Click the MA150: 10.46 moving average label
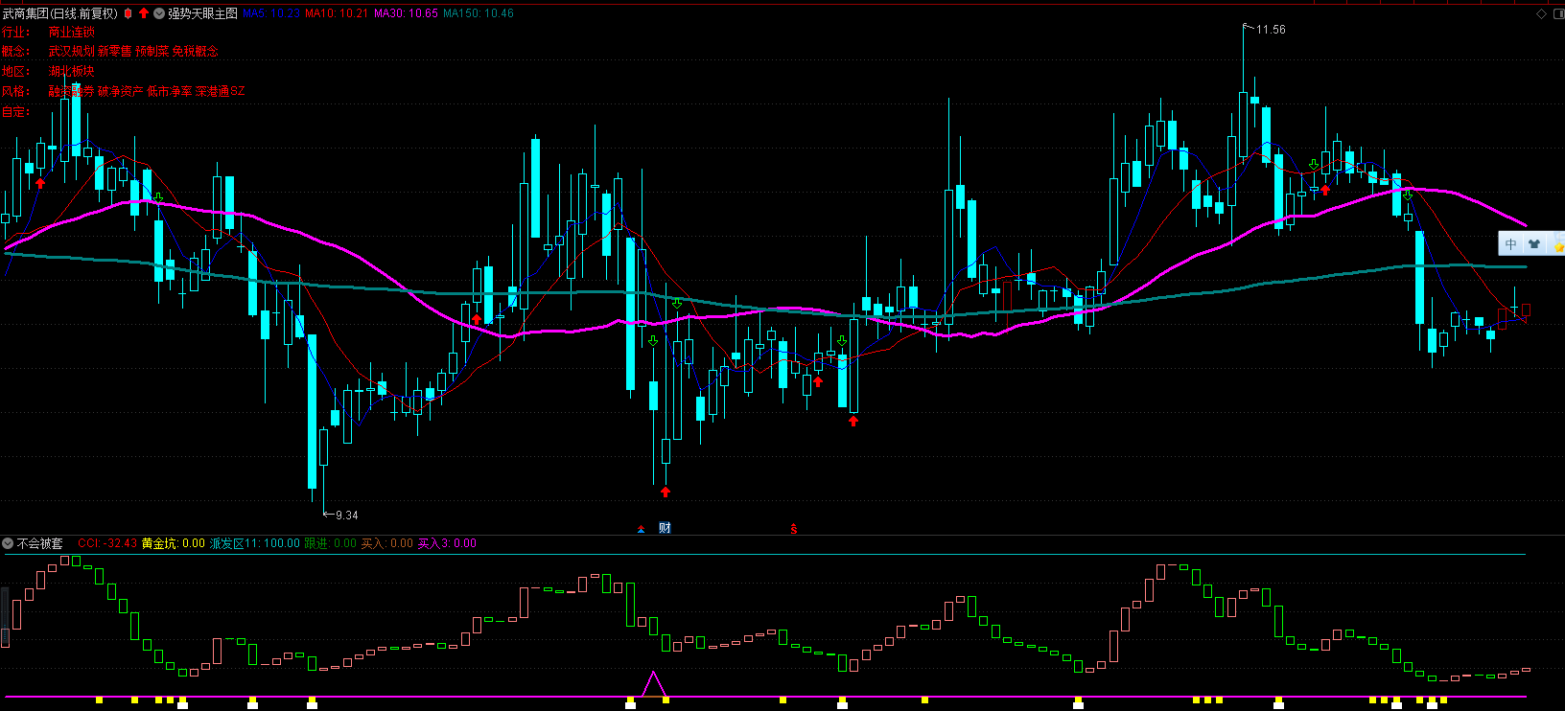Screen dimensions: 1565x711 [479, 13]
